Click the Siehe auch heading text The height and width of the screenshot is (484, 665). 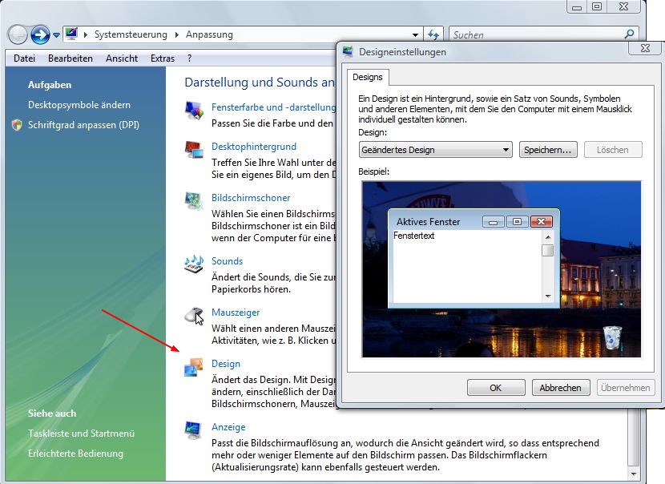[x=52, y=413]
